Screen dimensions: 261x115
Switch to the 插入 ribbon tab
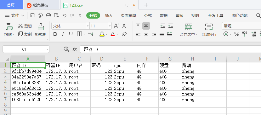[109, 16]
